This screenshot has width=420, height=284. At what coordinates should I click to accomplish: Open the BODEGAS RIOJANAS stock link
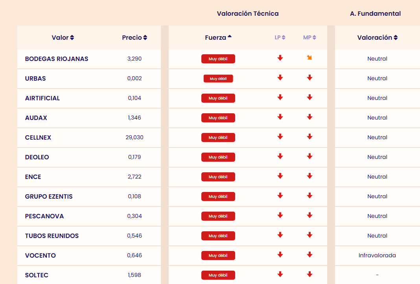tap(57, 59)
